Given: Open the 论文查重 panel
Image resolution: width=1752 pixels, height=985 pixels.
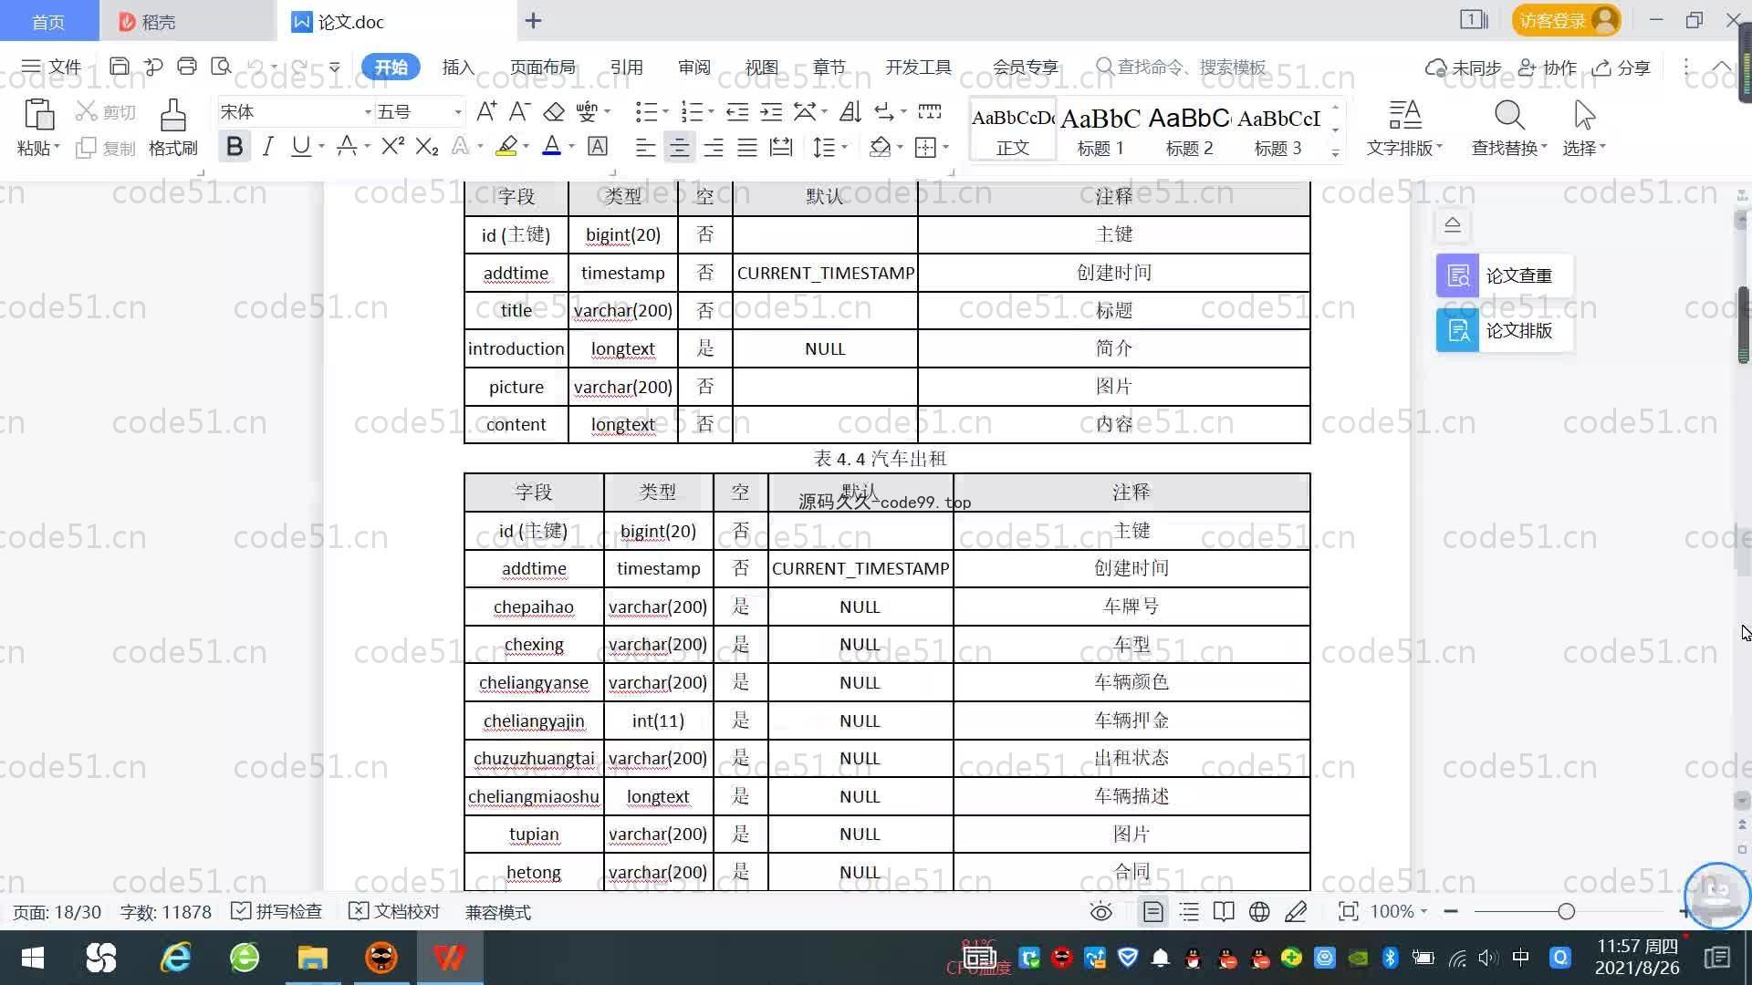Looking at the screenshot, I should click(x=1504, y=275).
